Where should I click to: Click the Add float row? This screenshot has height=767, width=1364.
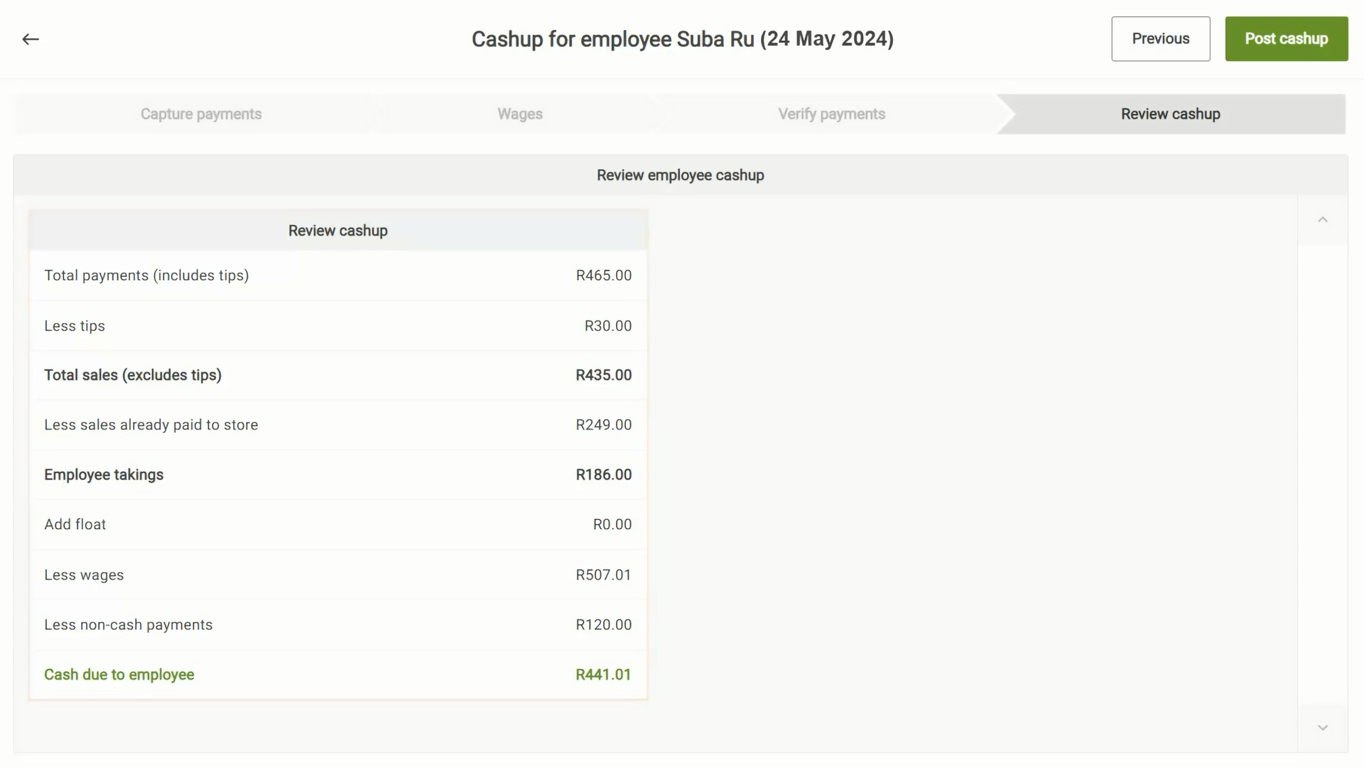point(337,524)
